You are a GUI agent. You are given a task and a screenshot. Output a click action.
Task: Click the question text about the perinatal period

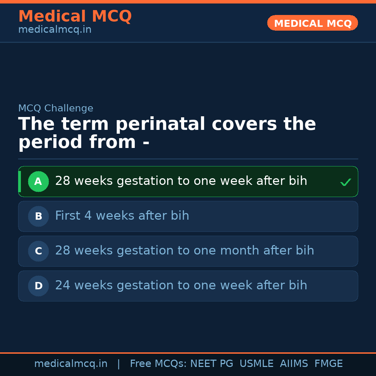pos(167,133)
